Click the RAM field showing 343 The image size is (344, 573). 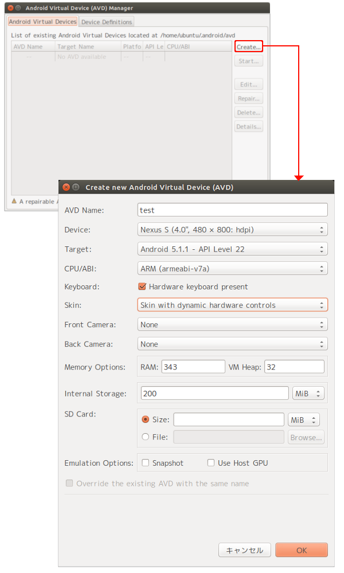click(193, 367)
